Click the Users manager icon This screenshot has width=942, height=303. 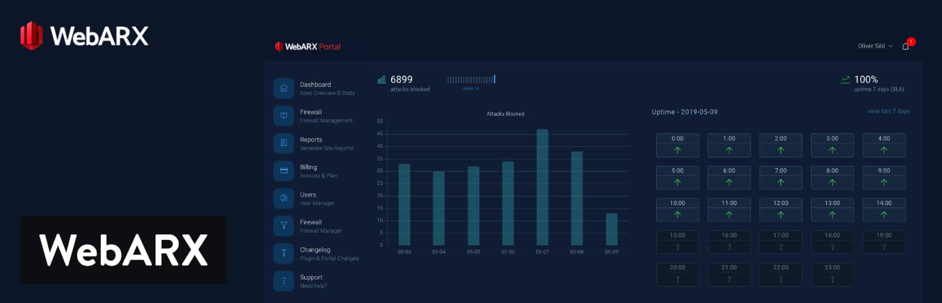(x=283, y=198)
